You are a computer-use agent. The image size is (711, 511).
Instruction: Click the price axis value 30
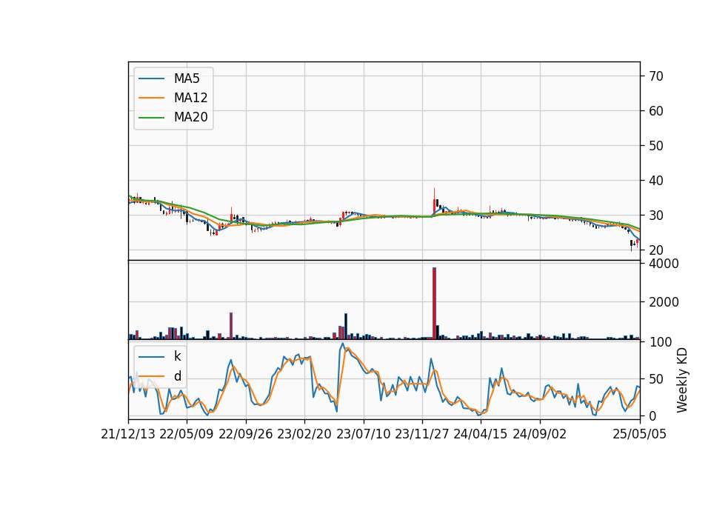(656, 216)
